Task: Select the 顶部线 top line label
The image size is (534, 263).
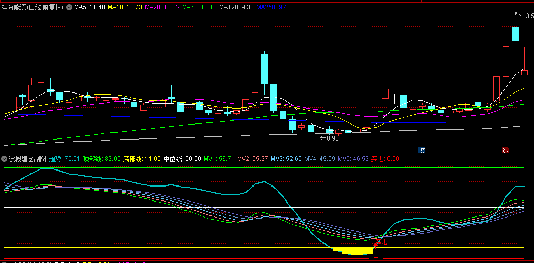Action: [x=102, y=159]
